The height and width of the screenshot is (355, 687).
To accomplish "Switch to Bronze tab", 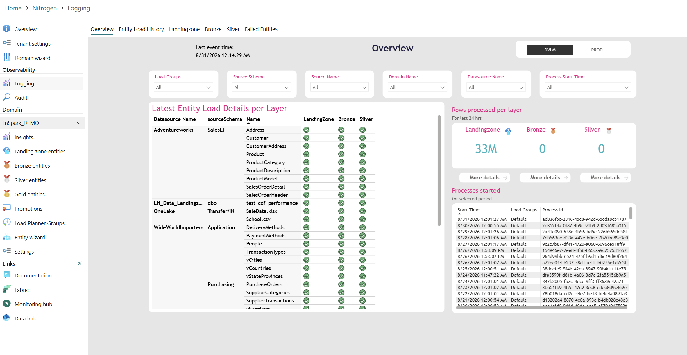I will click(213, 29).
